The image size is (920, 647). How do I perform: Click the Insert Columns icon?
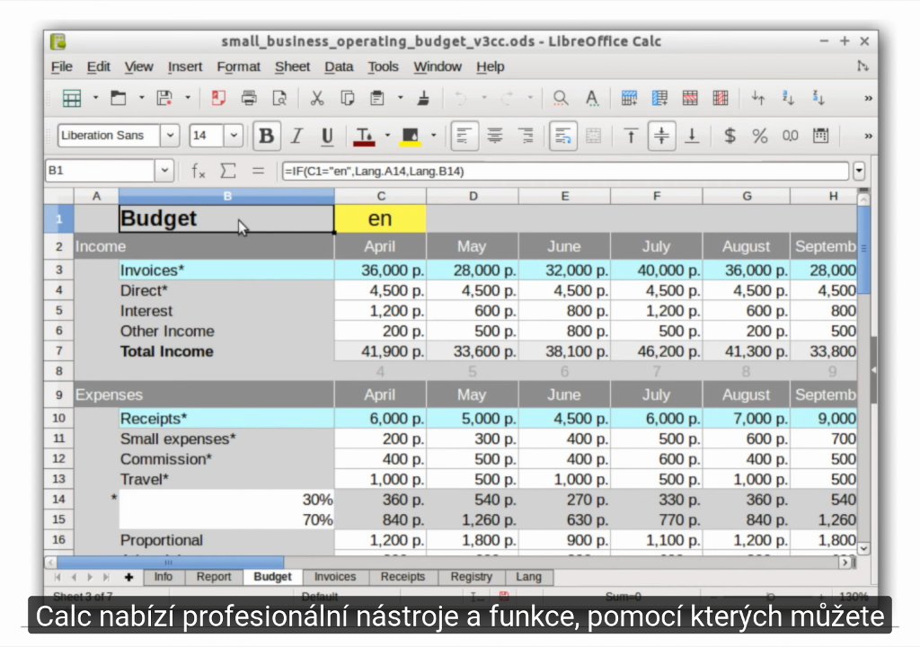[x=659, y=98]
